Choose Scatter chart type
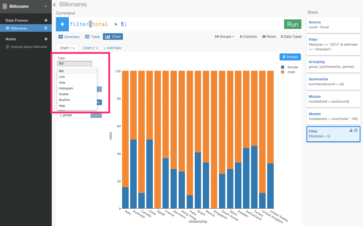363x226 pixels. (77, 94)
